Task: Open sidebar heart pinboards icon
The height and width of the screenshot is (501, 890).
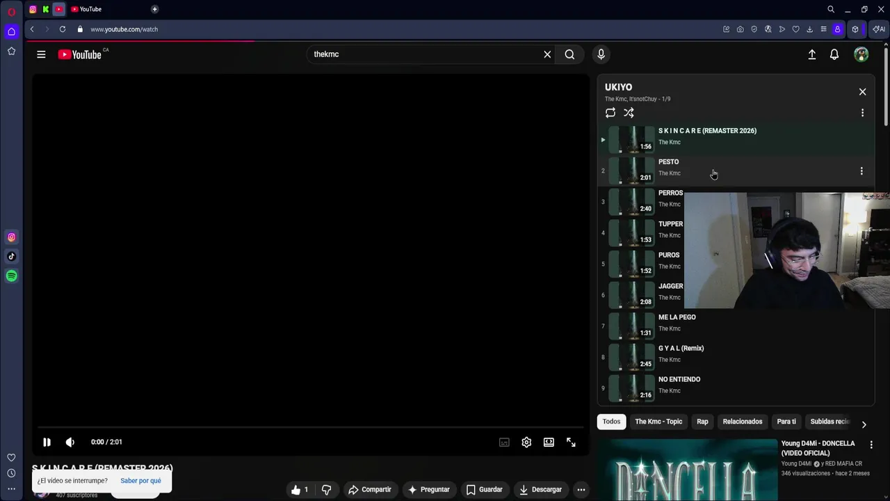Action: click(x=11, y=457)
